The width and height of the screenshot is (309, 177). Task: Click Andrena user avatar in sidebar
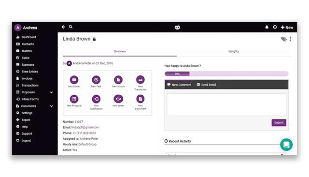(x=18, y=28)
